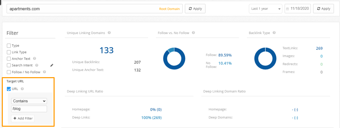Click Apply button next to the date field
The height and width of the screenshot is (128, 340).
[323, 9]
